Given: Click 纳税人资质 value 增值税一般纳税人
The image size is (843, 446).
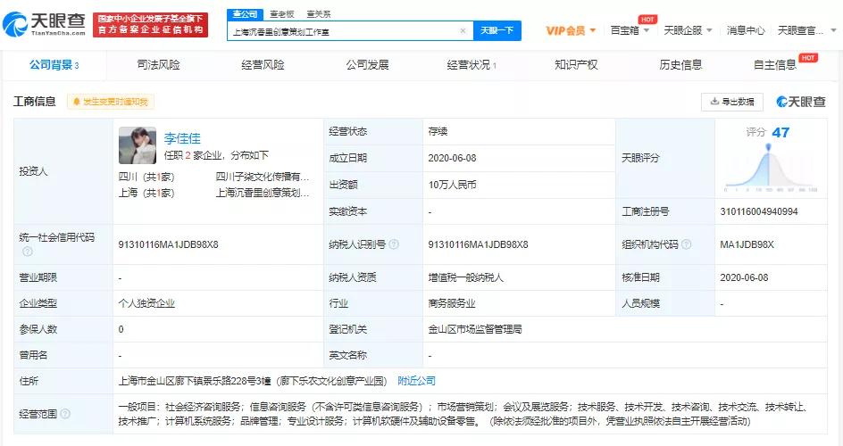Looking at the screenshot, I should [x=465, y=277].
